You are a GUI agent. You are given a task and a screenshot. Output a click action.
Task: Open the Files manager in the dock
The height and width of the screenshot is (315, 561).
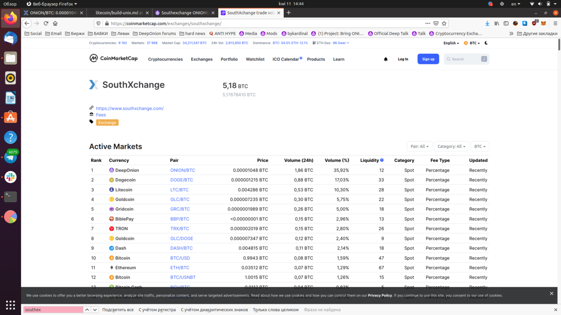(x=10, y=58)
